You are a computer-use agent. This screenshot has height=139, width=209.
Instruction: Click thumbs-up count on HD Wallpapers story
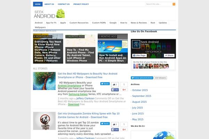tap(115, 84)
